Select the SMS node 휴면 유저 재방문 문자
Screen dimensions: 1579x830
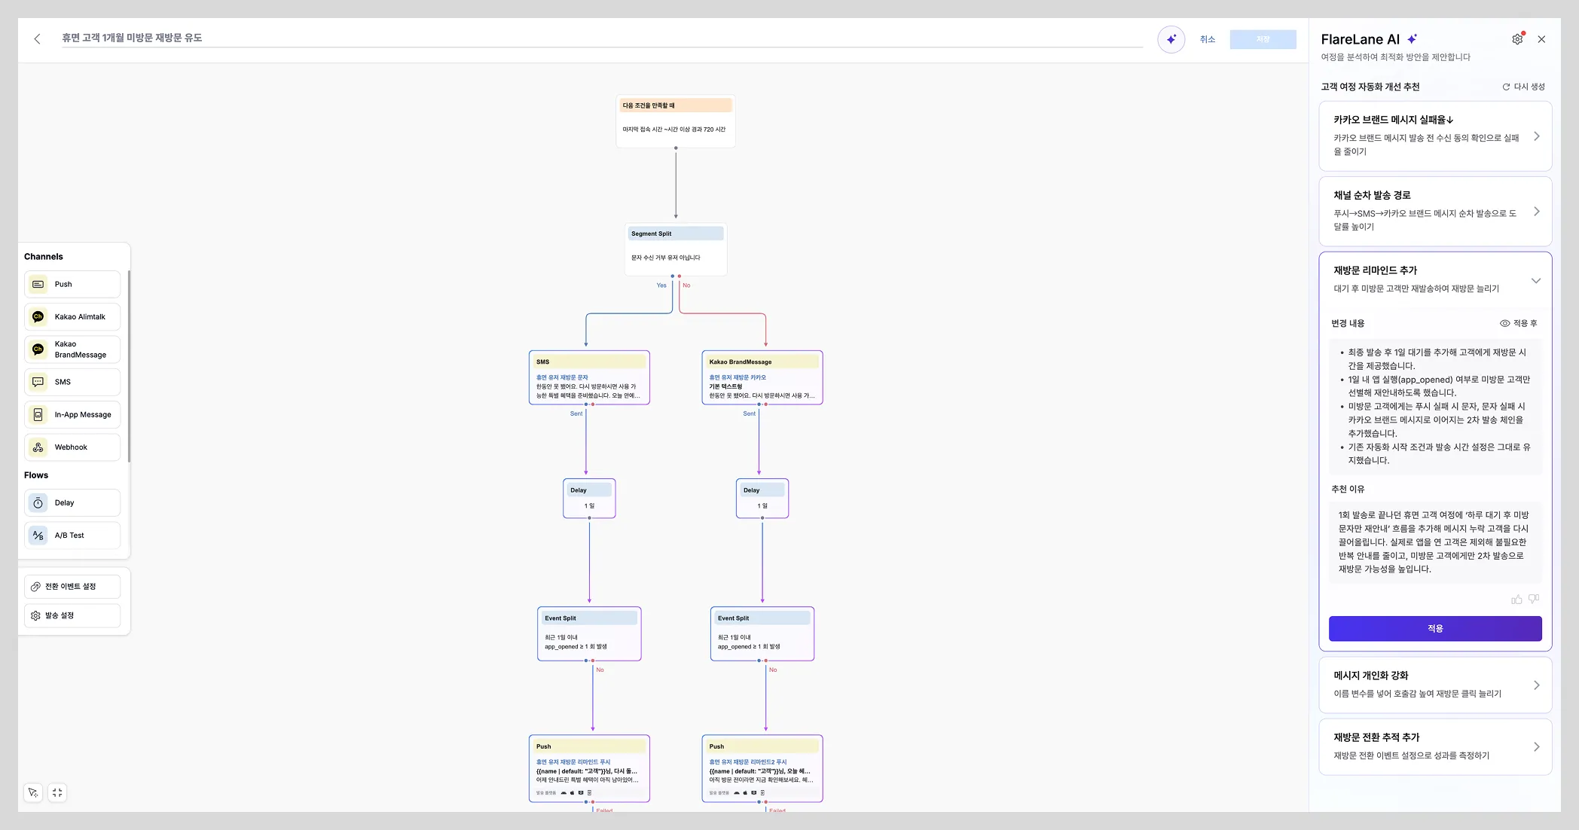point(589,377)
